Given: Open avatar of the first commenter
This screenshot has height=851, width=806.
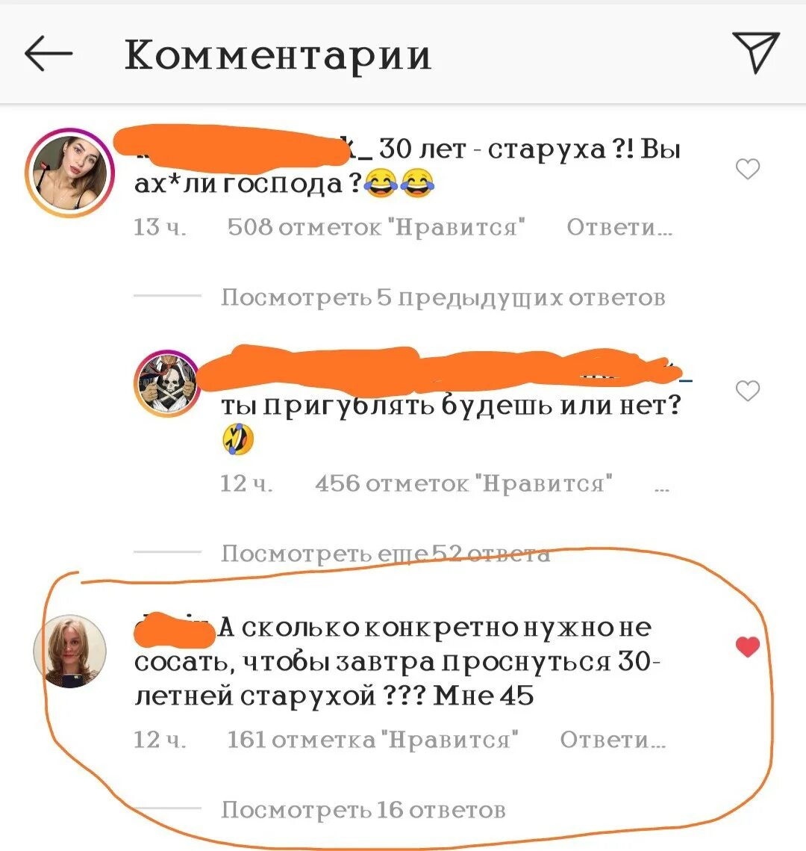Looking at the screenshot, I should (x=69, y=173).
